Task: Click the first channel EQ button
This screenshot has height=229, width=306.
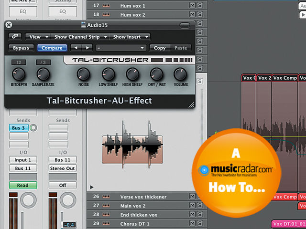Action: coord(23,11)
